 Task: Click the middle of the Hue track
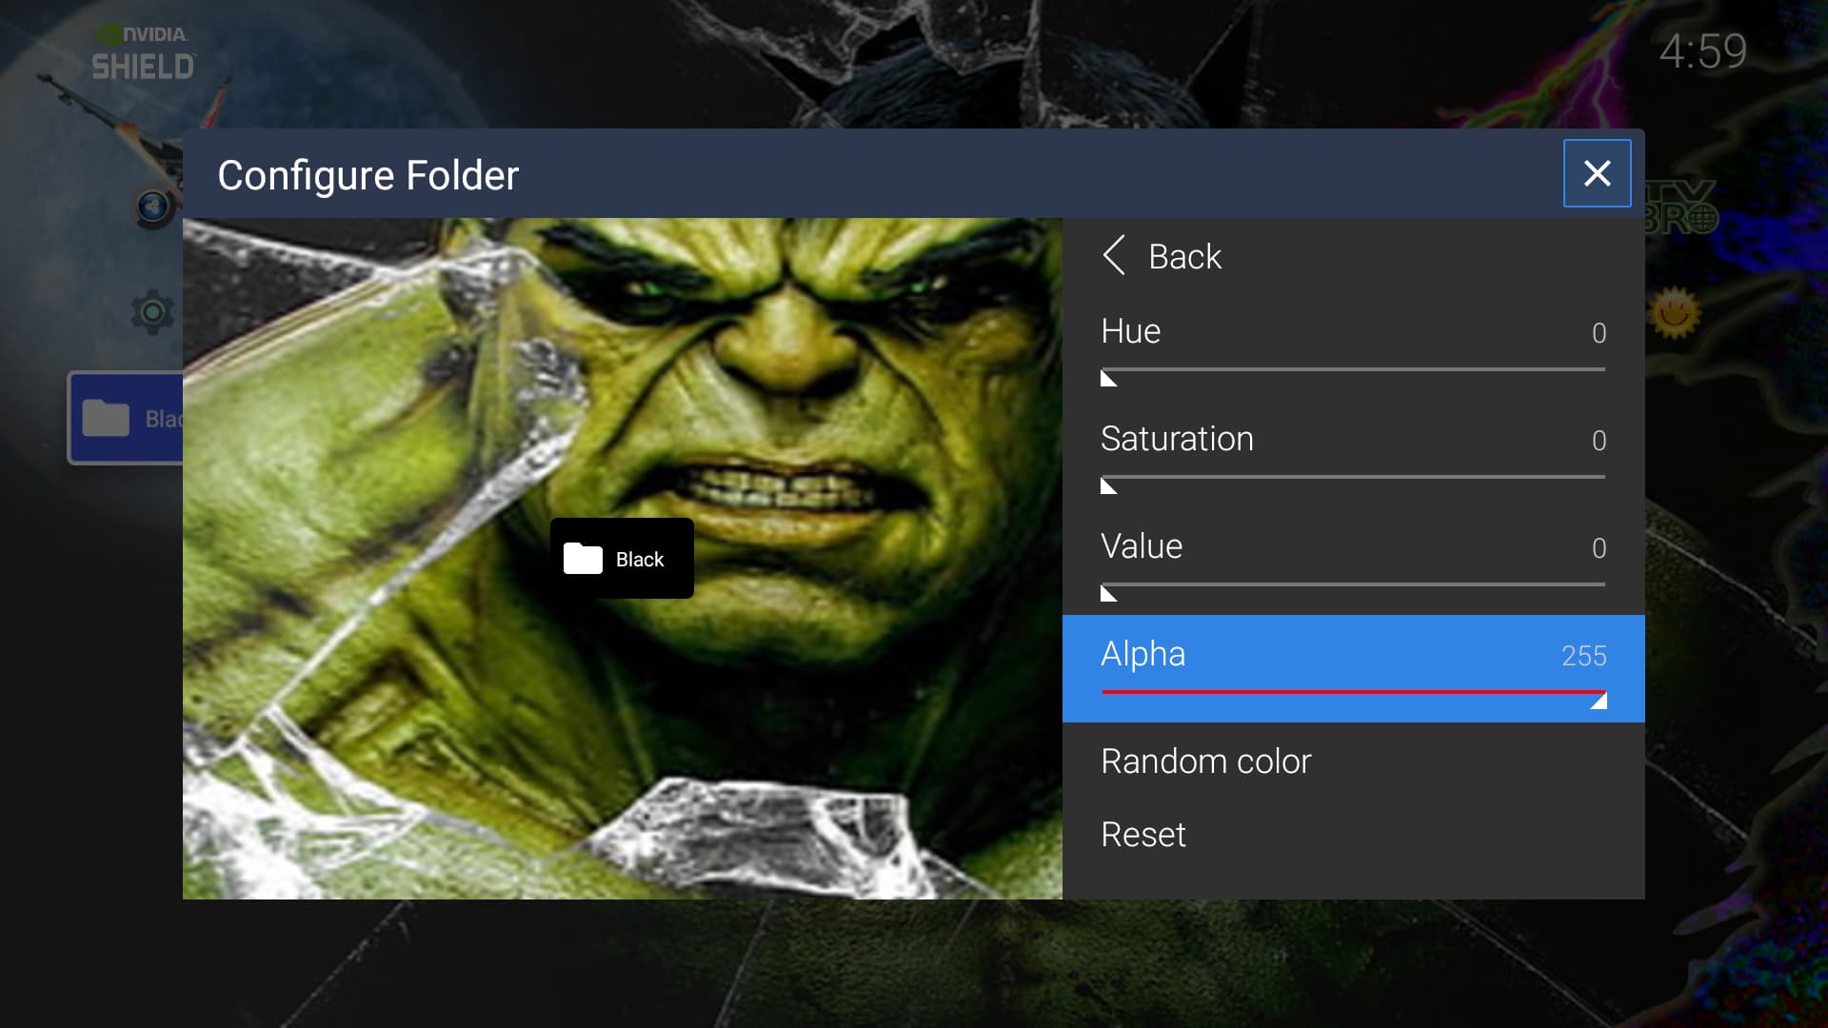point(1353,369)
